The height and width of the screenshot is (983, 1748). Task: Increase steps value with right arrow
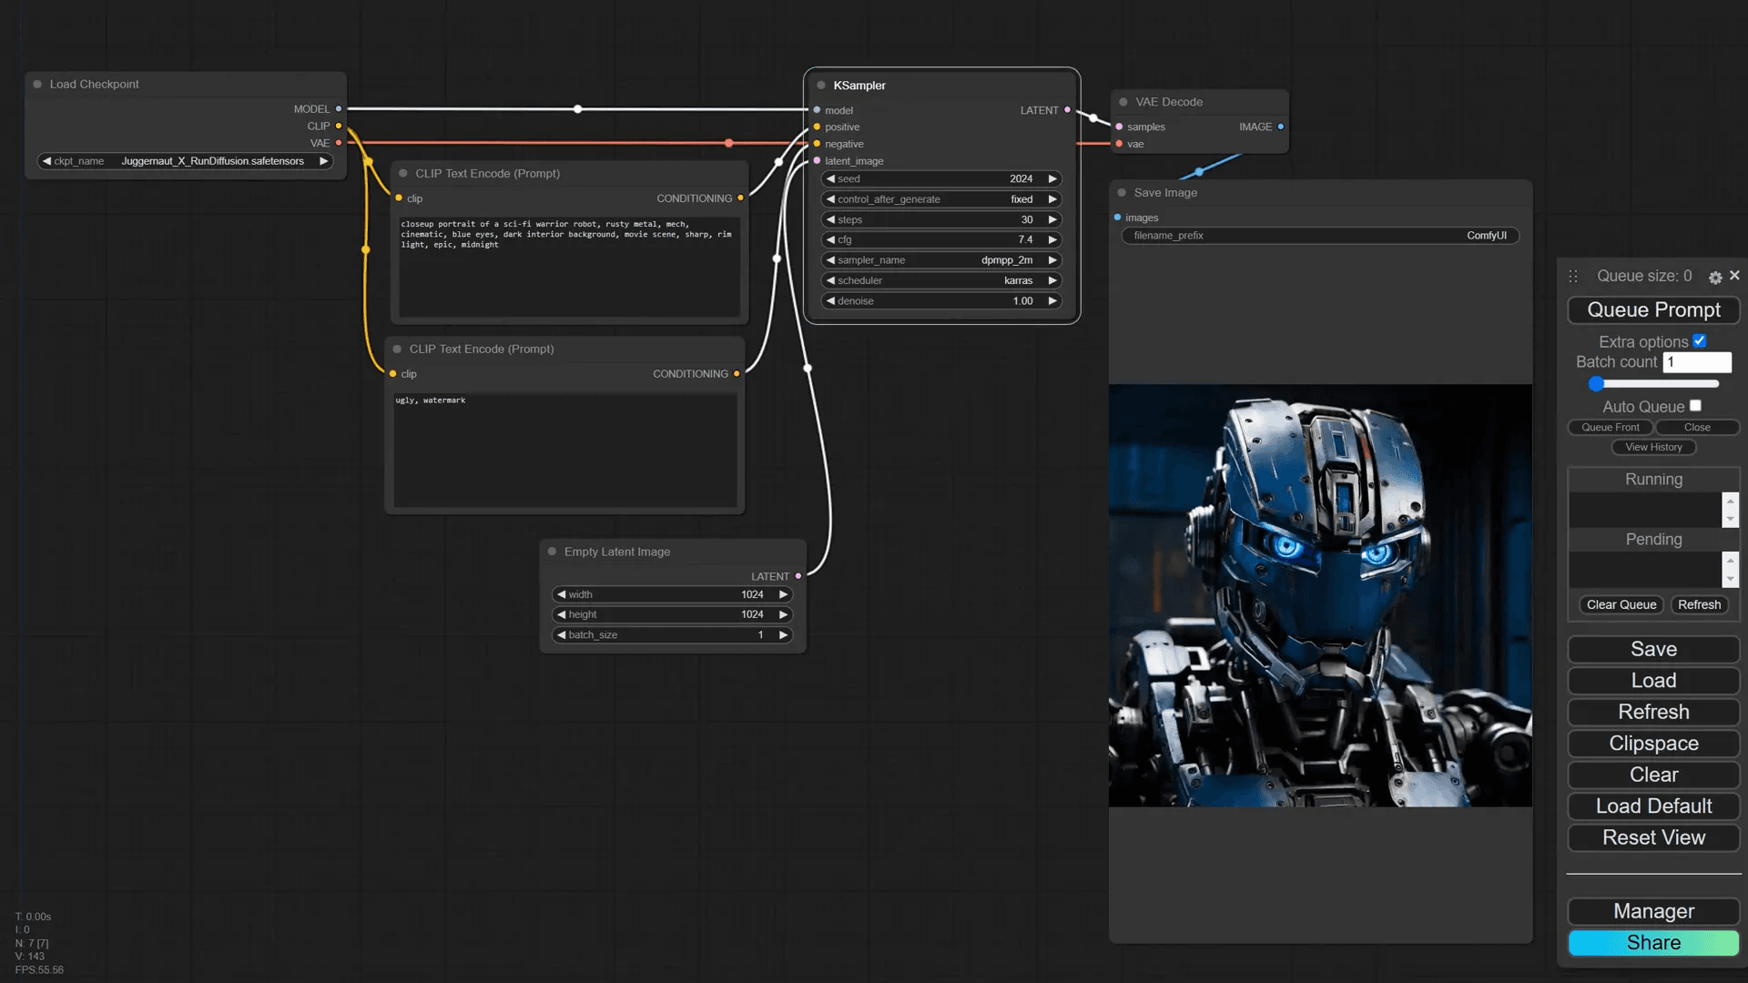1052,219
